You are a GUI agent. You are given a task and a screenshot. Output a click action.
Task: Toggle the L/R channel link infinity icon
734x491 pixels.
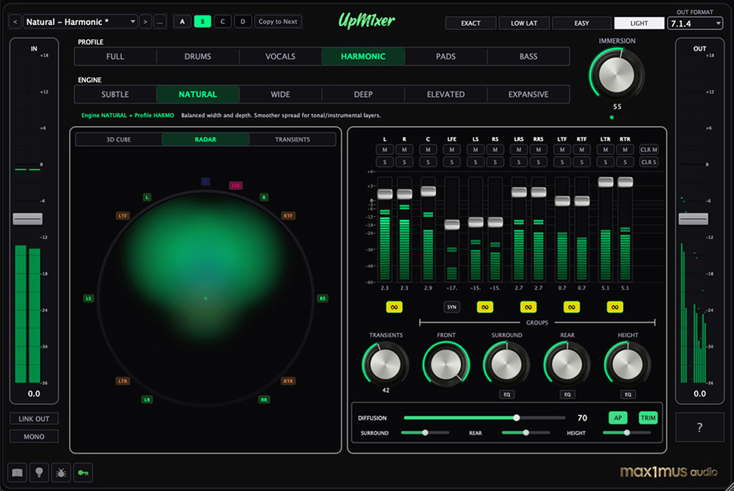394,307
